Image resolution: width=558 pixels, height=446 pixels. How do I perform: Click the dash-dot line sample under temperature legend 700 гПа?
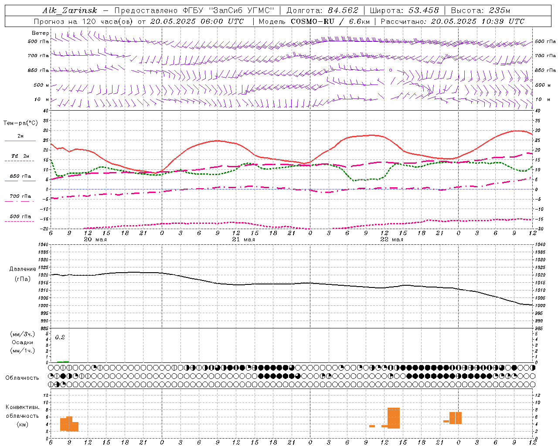pos(19,201)
